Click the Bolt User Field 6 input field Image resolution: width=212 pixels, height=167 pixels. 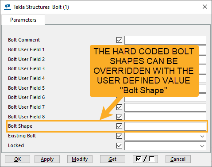tap(165, 99)
